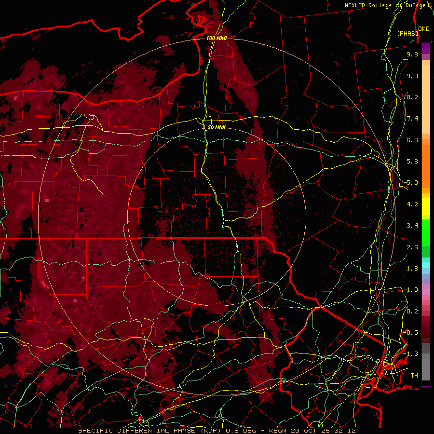The image size is (434, 434).
Task: Click the TH threshold label
Action: [414, 376]
